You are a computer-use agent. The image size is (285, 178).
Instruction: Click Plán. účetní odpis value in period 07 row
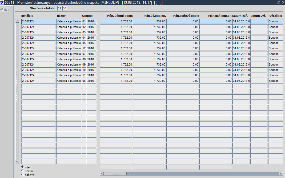coord(116,54)
